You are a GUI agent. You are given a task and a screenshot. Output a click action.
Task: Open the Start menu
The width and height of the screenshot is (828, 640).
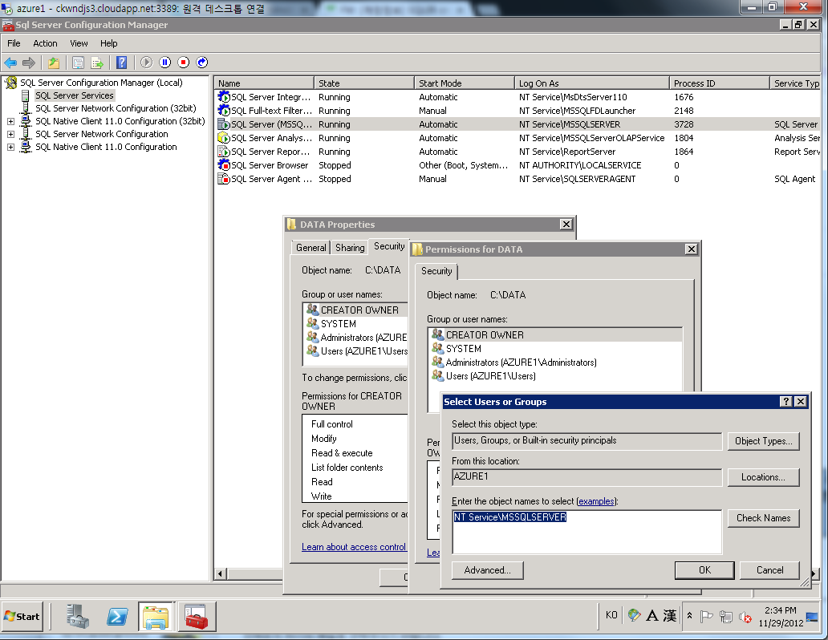22,616
